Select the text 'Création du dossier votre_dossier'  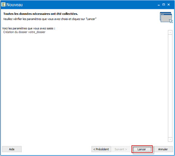point(24,32)
